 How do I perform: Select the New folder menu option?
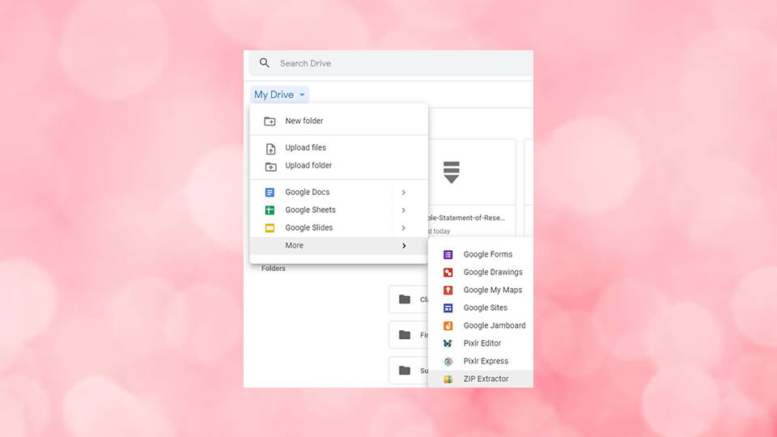[338, 121]
